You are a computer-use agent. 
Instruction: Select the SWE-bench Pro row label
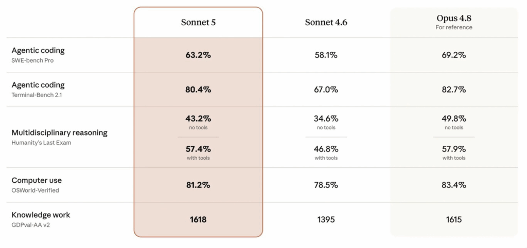pos(32,61)
